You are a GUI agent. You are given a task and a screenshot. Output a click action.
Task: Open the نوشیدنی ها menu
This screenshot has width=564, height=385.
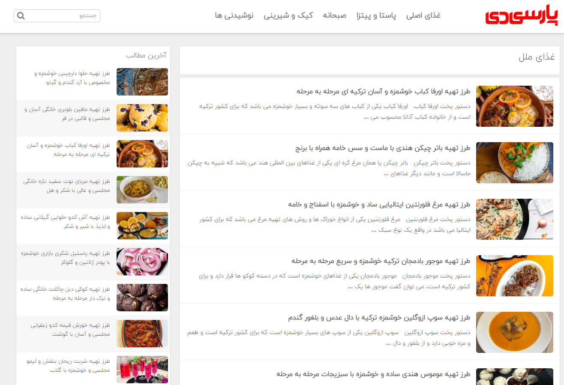click(234, 15)
